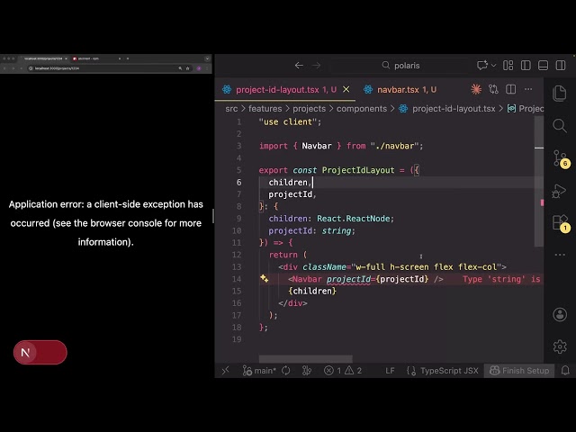576x432 pixels.
Task: Go back in editor navigation history
Action: tap(299, 66)
